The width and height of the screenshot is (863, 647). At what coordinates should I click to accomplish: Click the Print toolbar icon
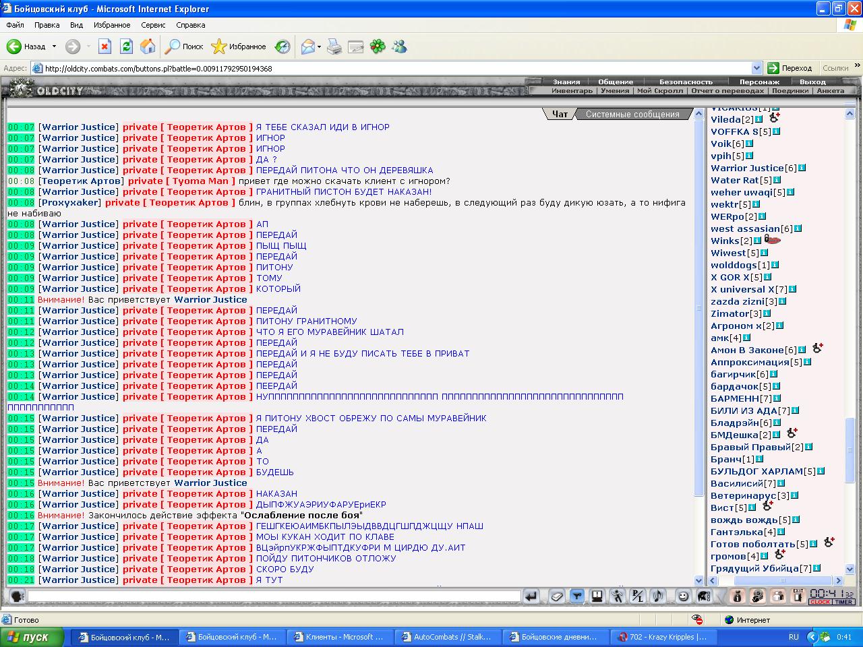334,47
